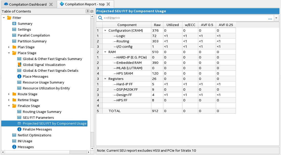Viewport: 281px width, 155px height.
Task: Click the Finalize Messages info icon
Action: tap(19, 129)
